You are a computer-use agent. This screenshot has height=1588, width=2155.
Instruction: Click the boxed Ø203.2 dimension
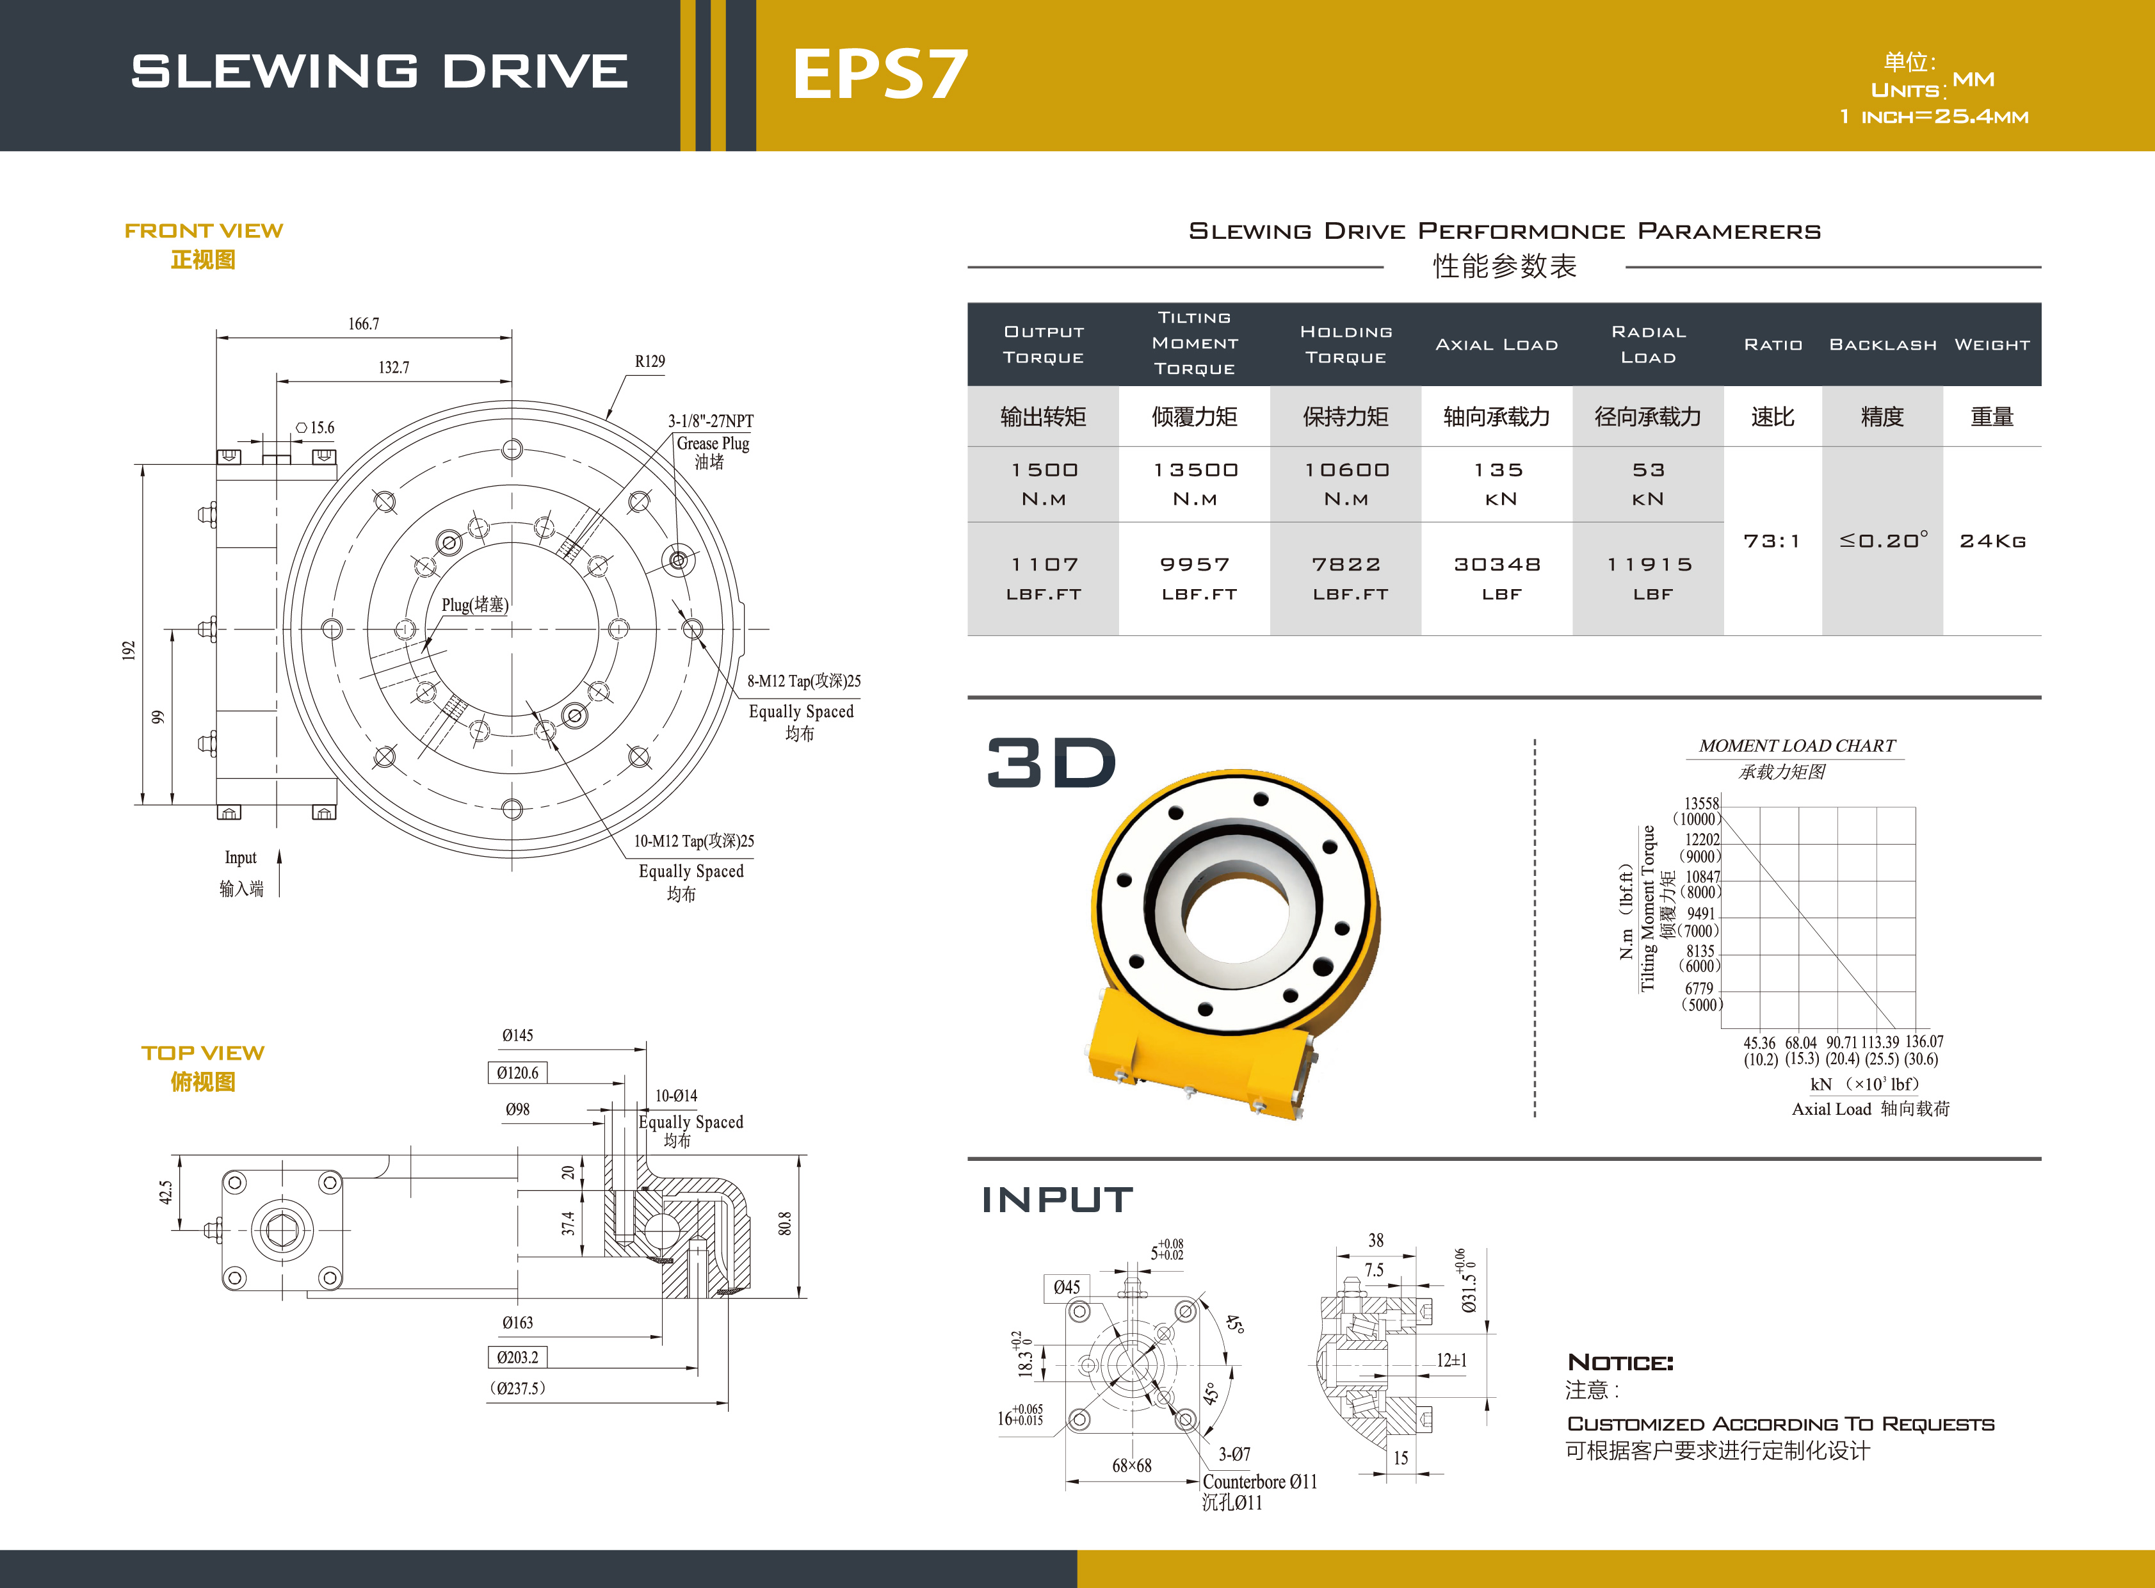(518, 1357)
